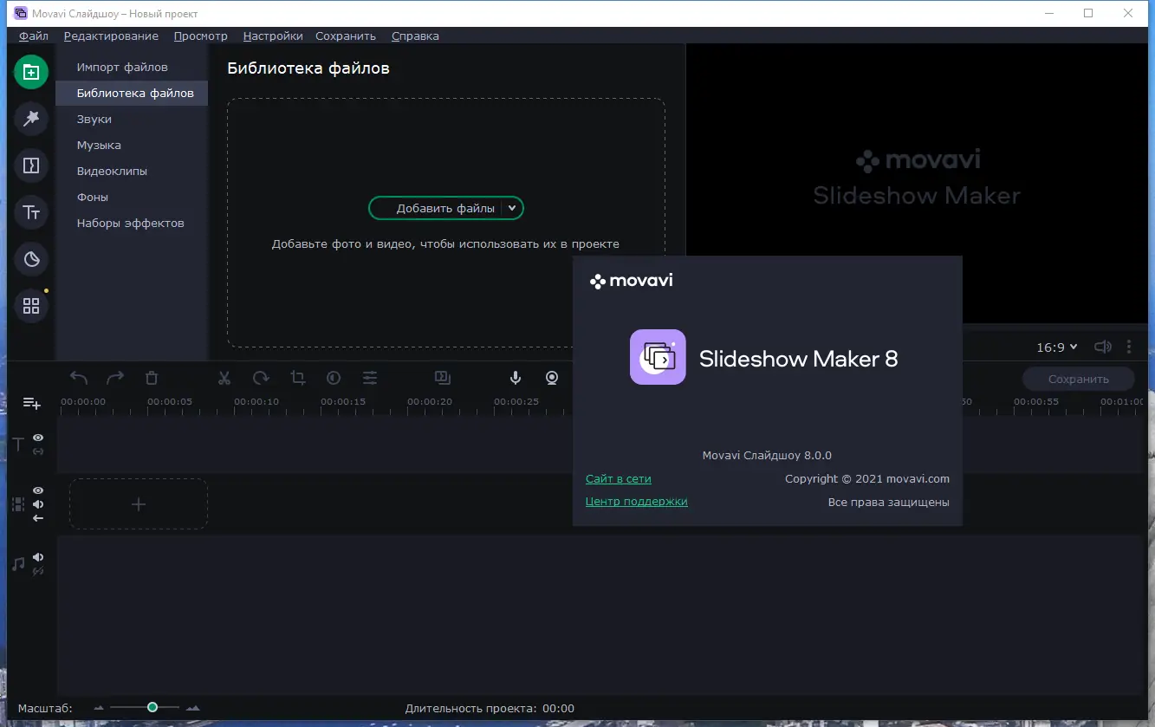Image resolution: width=1155 pixels, height=727 pixels.
Task: Split the clip using the scissors icon
Action: coord(224,378)
